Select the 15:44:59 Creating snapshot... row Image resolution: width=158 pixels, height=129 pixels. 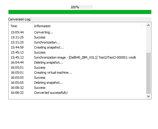point(77,47)
